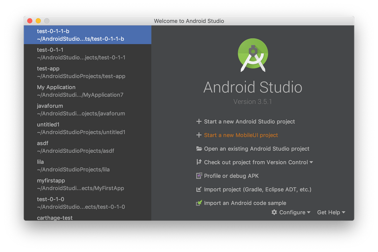Click the open folder icon for existing project
Image resolution: width=378 pixels, height=252 pixels.
199,149
